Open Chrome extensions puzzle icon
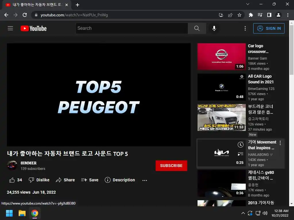The height and width of the screenshot is (220, 294). 251,15
